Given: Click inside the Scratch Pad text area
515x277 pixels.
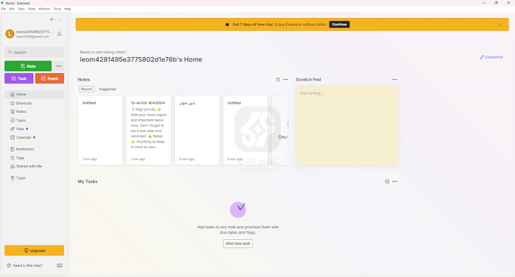Looking at the screenshot, I should click(347, 126).
